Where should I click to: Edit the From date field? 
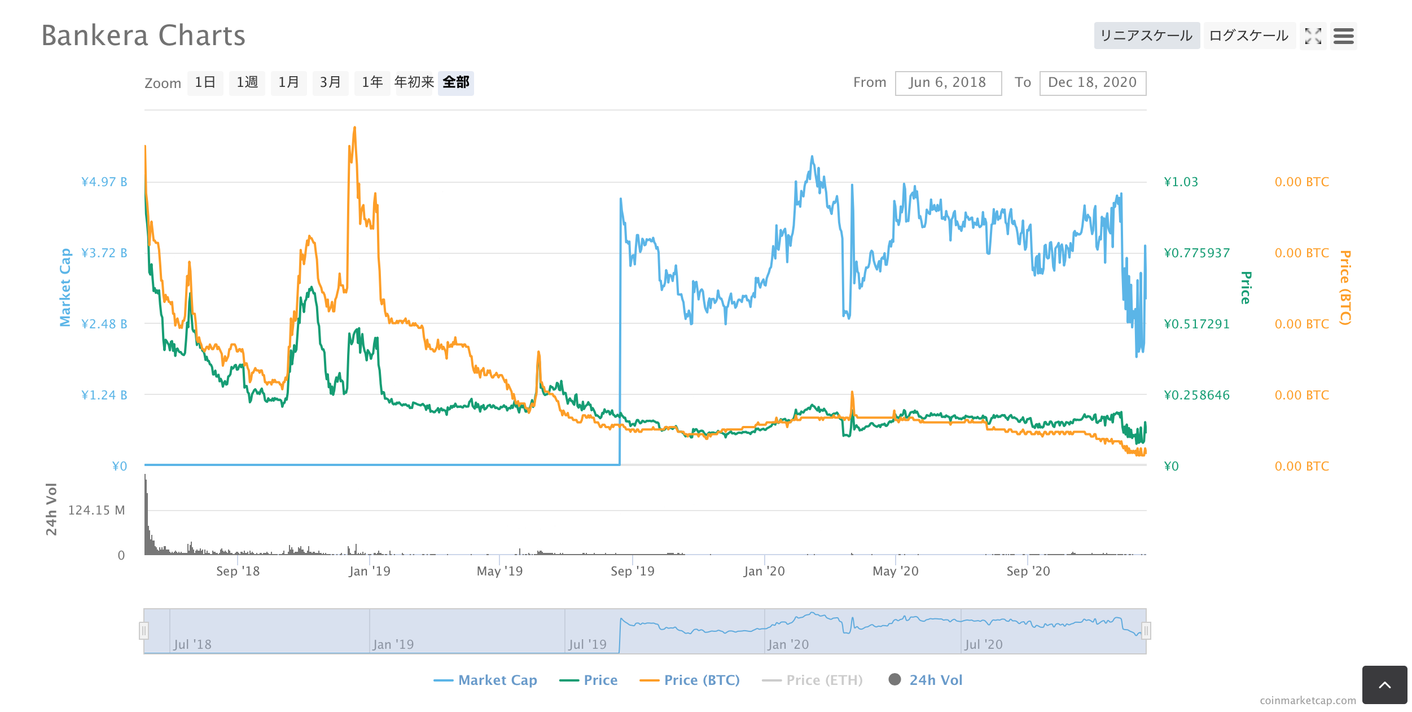pyautogui.click(x=948, y=83)
